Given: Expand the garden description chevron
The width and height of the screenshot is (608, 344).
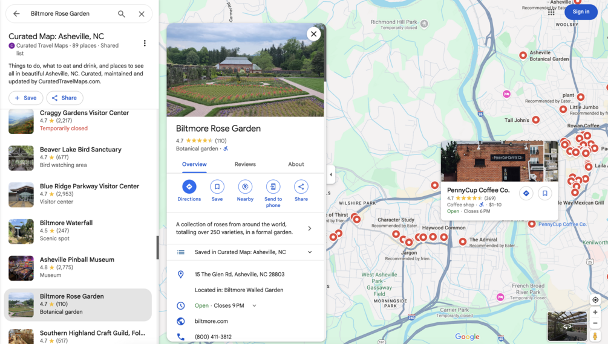Looking at the screenshot, I should [309, 228].
